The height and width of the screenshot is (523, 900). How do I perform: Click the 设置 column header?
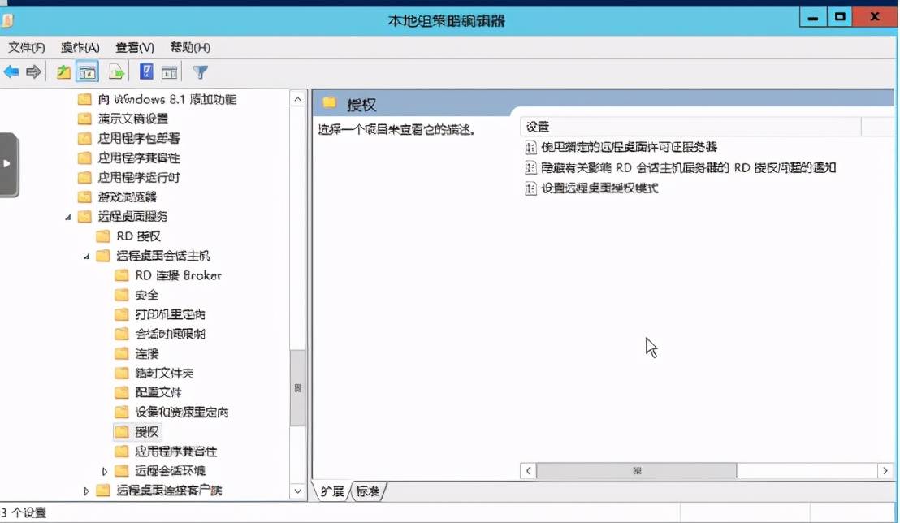tap(690, 127)
